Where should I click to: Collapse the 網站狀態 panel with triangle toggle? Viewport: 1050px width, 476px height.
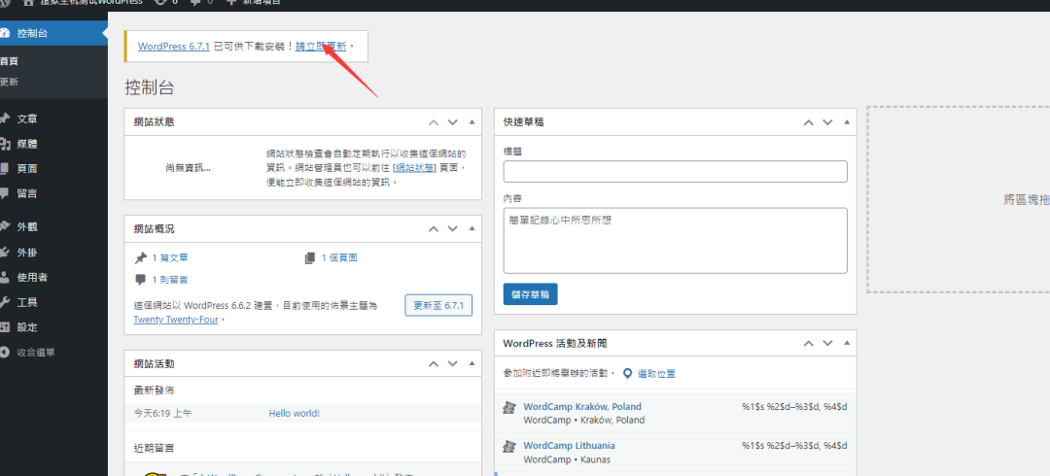pos(472,122)
